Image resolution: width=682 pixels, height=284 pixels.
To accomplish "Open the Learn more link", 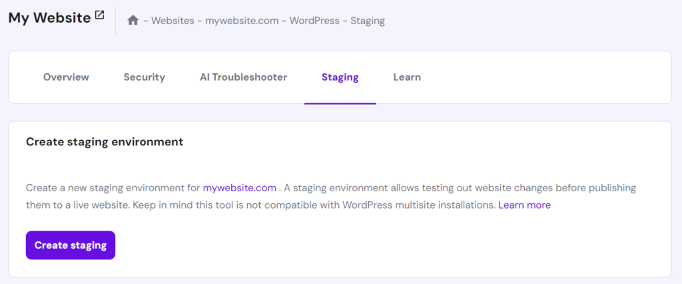I will tap(524, 205).
